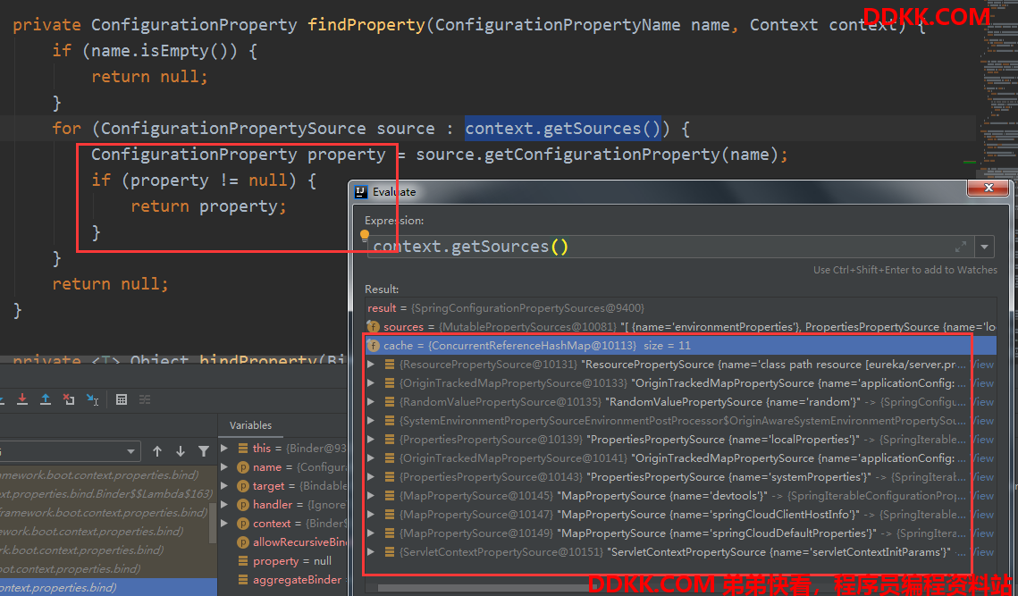
Task: Expand the 'localProperties' PropertiesPropertySource entry
Action: (372, 440)
